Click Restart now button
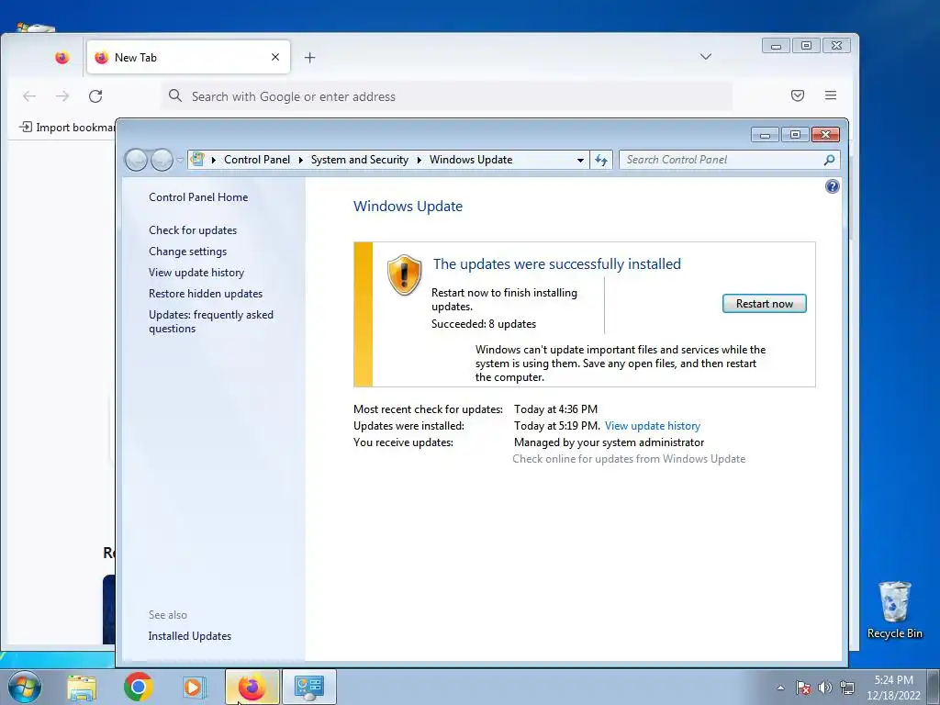 [764, 303]
